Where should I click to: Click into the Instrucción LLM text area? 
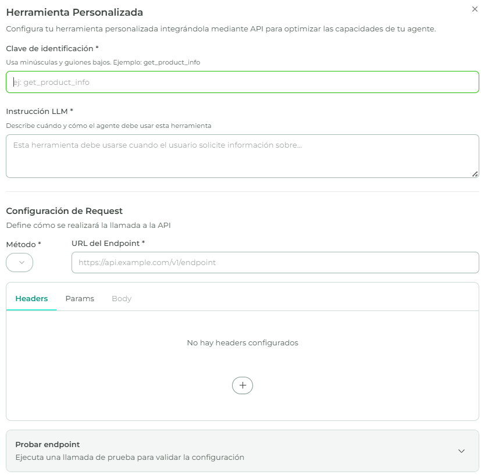pos(243,156)
